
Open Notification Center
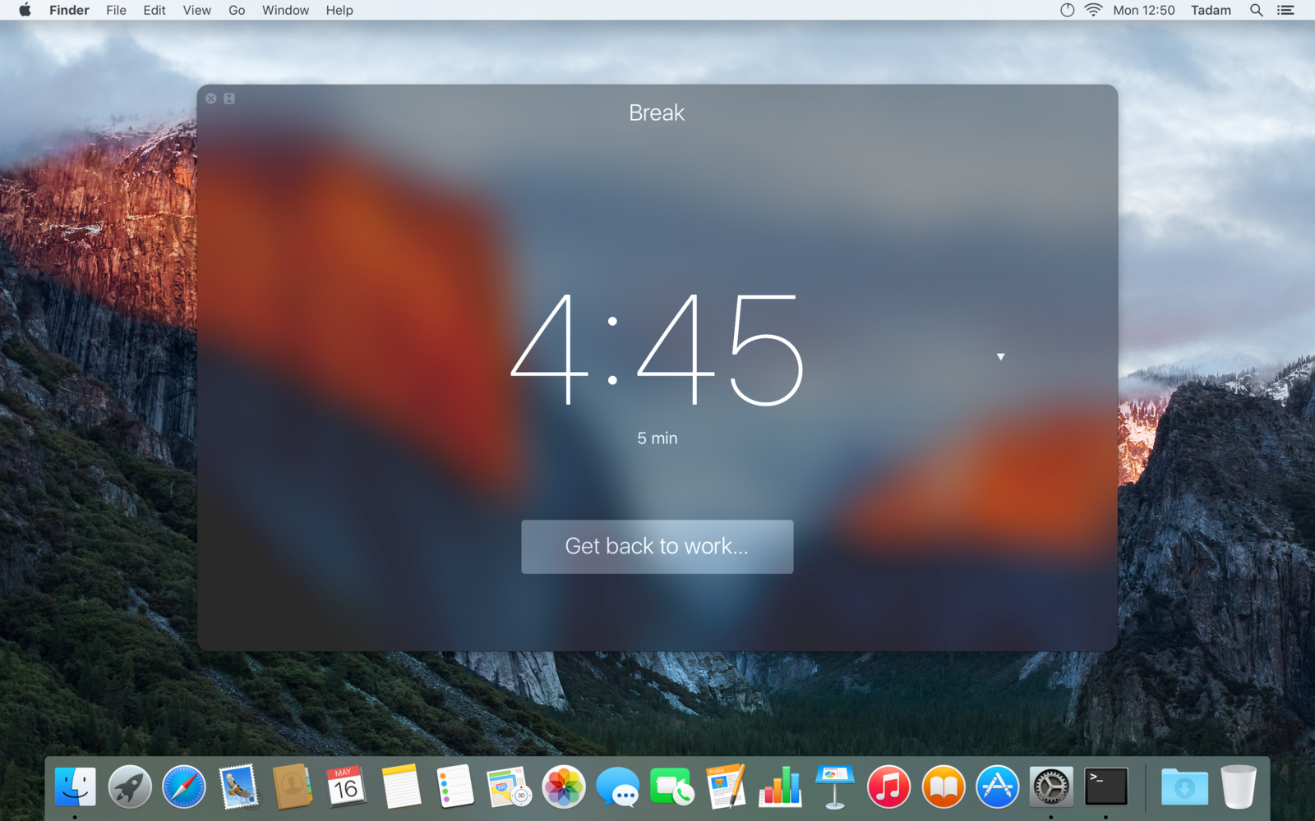click(1285, 10)
